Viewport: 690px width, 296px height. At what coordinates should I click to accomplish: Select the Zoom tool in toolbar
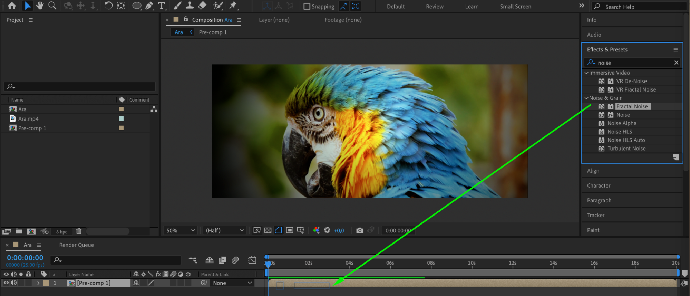pyautogui.click(x=52, y=6)
